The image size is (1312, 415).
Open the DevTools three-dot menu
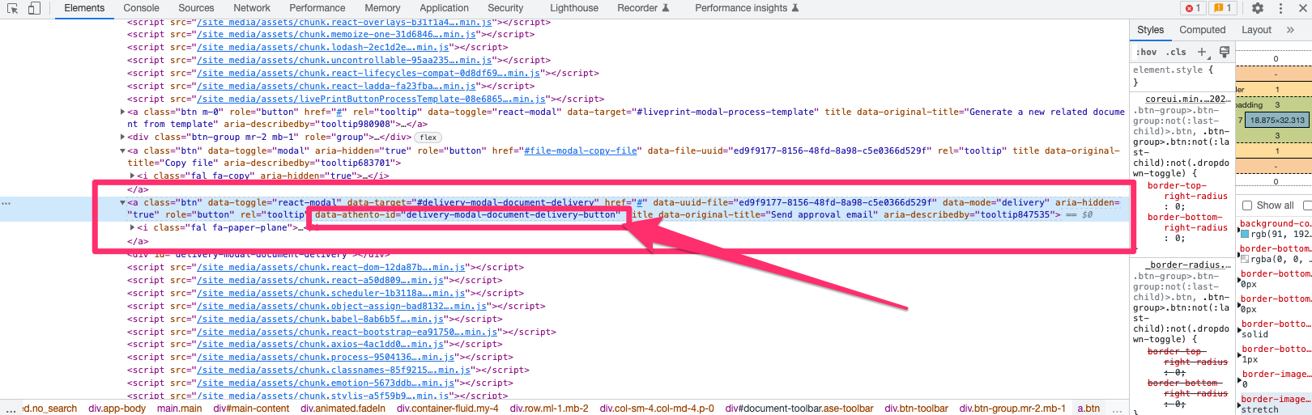tap(1280, 8)
